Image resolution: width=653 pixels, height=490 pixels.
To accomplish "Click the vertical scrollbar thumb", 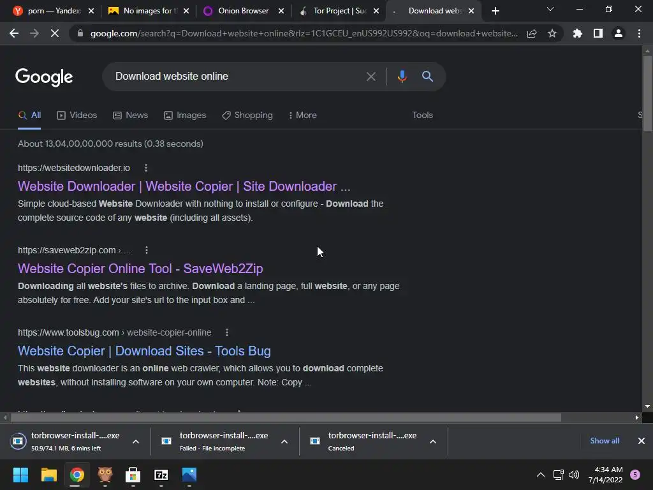I will (x=647, y=93).
